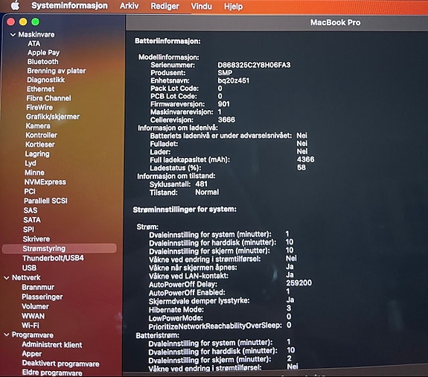This screenshot has height=377, width=428.
Task: Open the Systeminformasjon app menu
Action: click(70, 6)
